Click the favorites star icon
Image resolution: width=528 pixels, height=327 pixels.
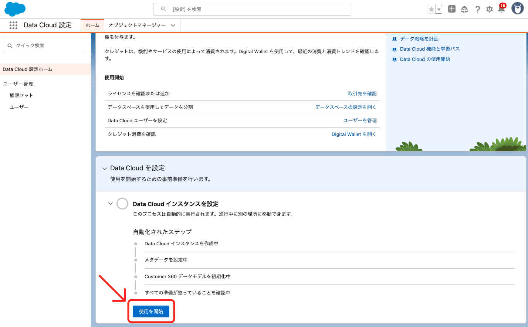pos(432,9)
